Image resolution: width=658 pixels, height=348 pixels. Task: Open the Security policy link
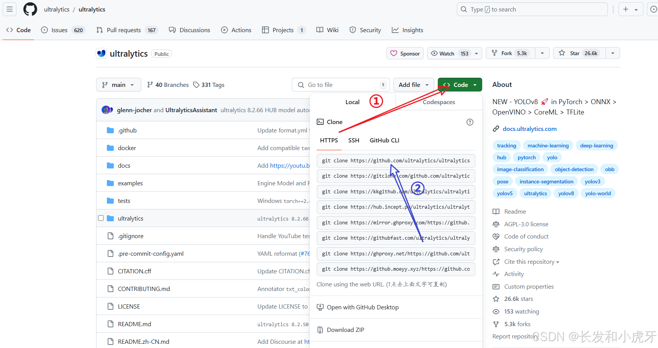pos(524,249)
